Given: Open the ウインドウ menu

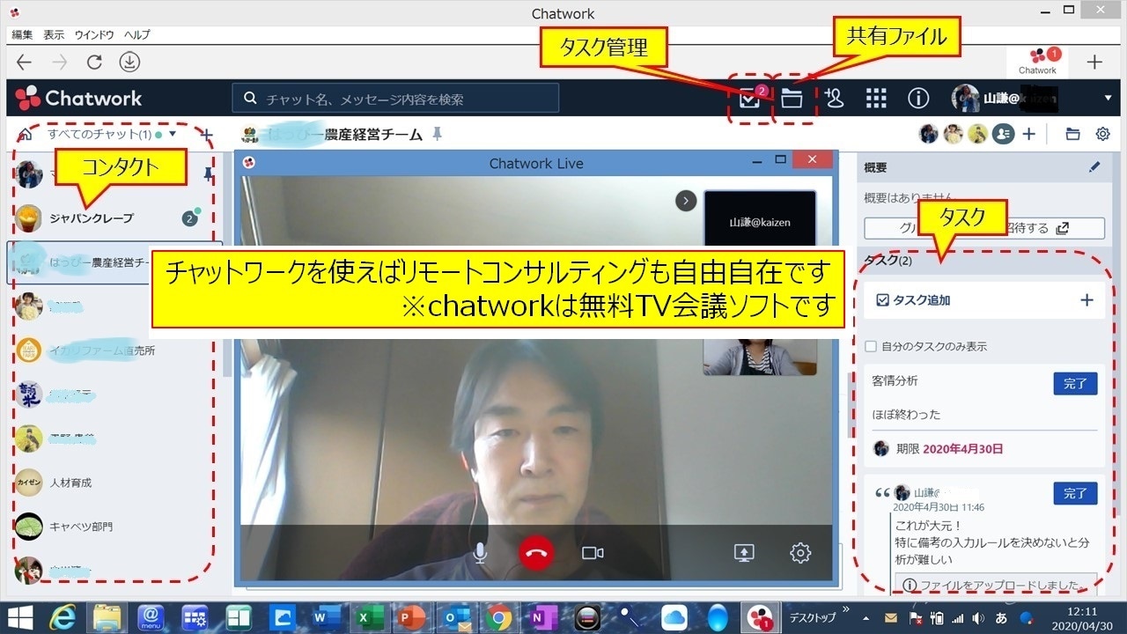Looking at the screenshot, I should 94,35.
